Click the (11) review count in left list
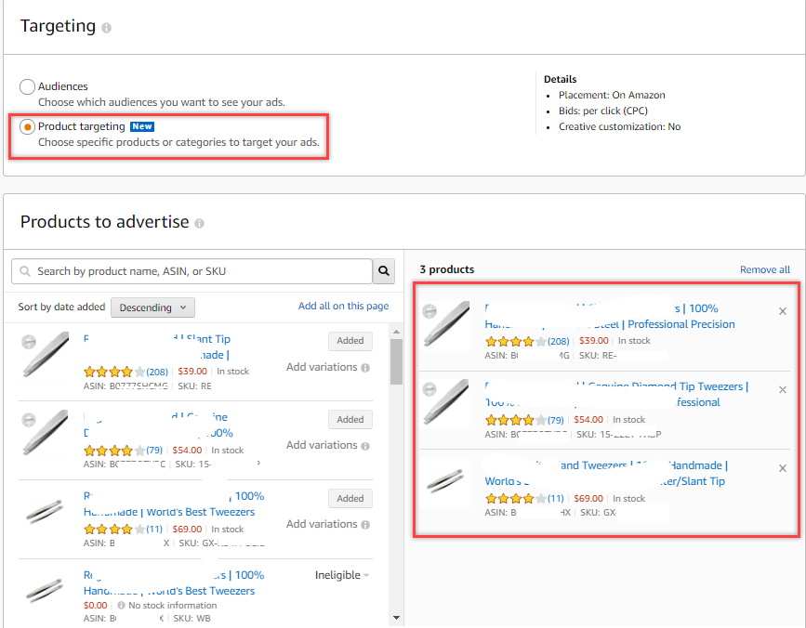This screenshot has height=628, width=806. click(x=154, y=529)
